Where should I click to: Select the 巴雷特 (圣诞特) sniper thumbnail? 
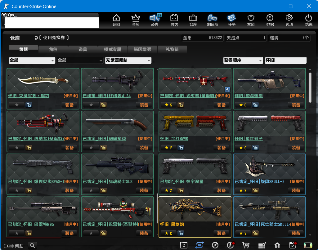coord(117,209)
